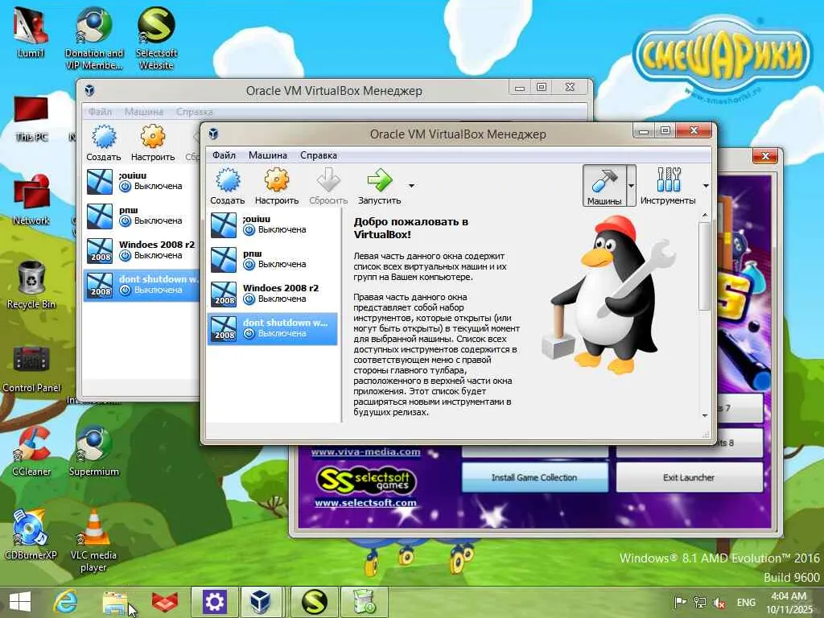Viewport: 824px width, 618px height.
Task: Click network icon in system tray
Action: point(699,602)
